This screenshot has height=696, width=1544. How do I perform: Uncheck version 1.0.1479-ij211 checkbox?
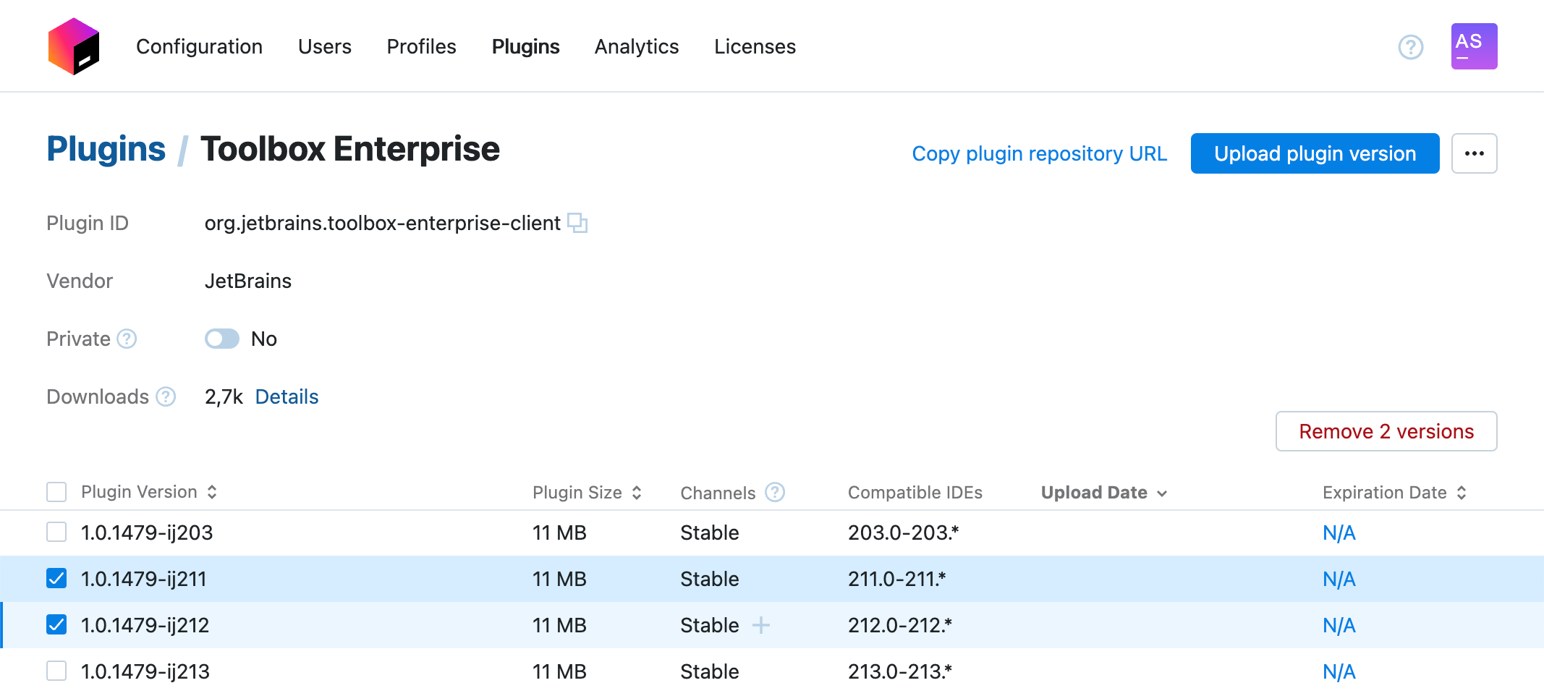56,579
